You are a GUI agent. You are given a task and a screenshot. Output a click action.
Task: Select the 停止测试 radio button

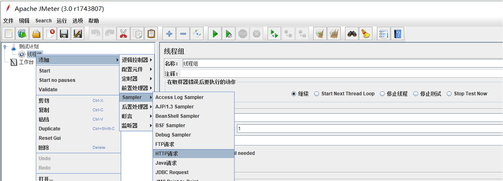tap(416, 94)
